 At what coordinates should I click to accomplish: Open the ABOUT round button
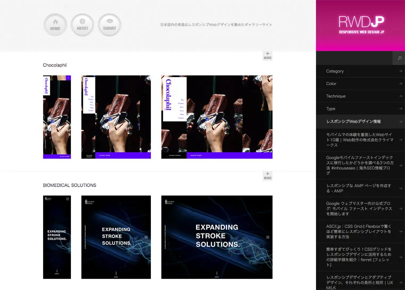[82, 25]
